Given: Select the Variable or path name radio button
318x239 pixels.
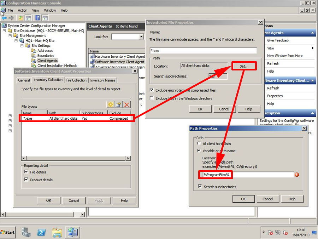Looking at the screenshot, I should [x=199, y=150].
